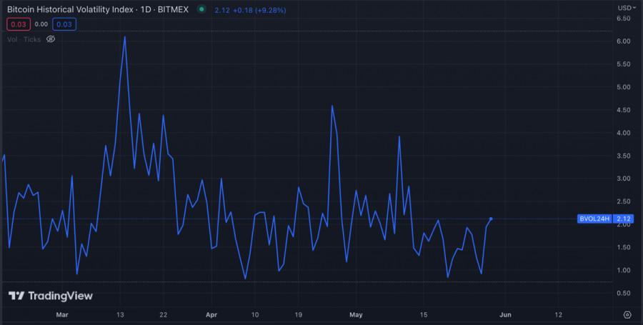
Task: Click the Mar date on time axis
Action: click(62, 314)
